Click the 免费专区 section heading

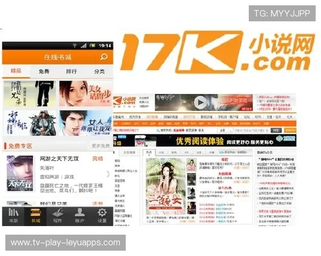pyautogui.click(x=20, y=146)
